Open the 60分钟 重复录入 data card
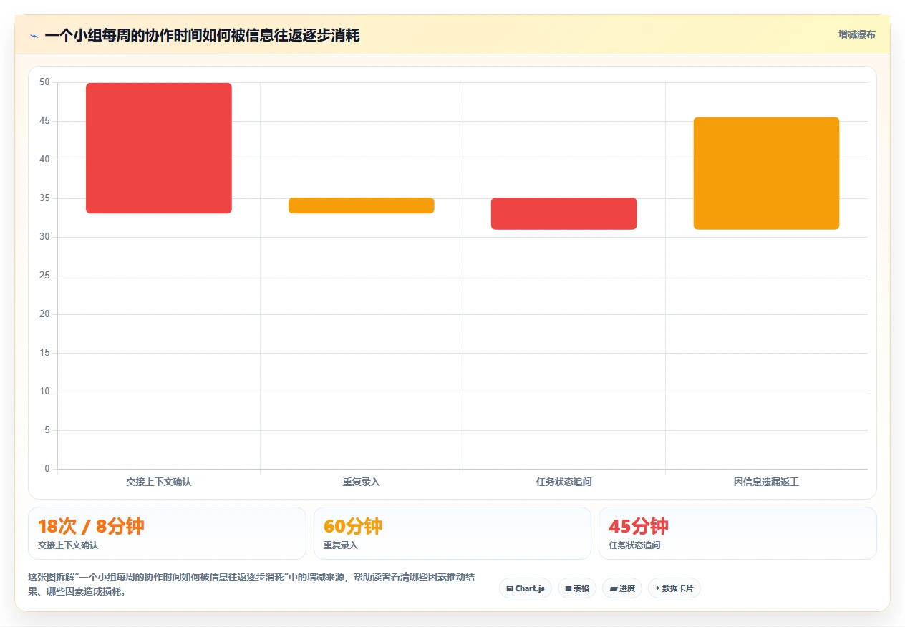 [x=452, y=533]
